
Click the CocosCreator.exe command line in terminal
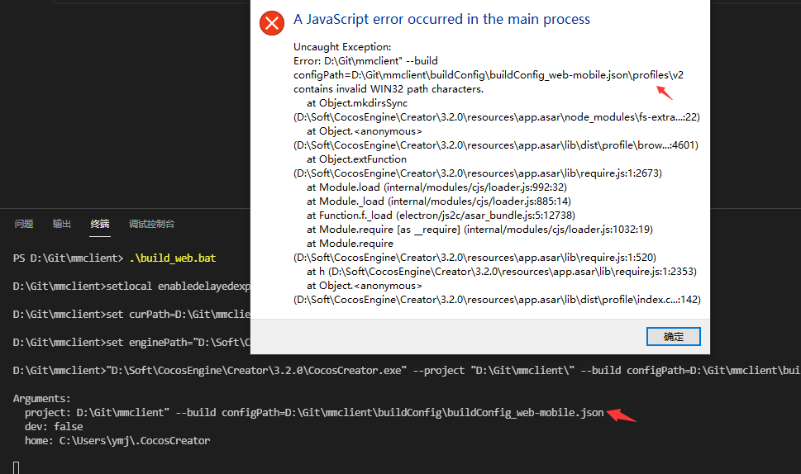[x=407, y=371]
